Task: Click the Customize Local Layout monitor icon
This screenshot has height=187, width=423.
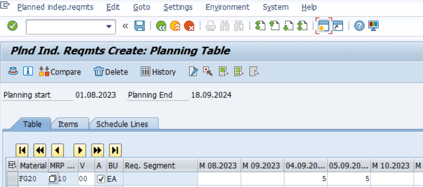Action: [373, 26]
